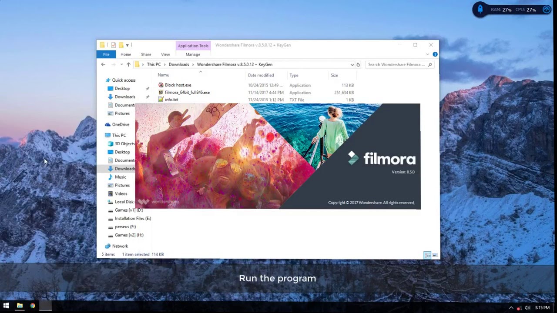Click Wondershare Filmora folder breadcrumb segment

tap(235, 64)
